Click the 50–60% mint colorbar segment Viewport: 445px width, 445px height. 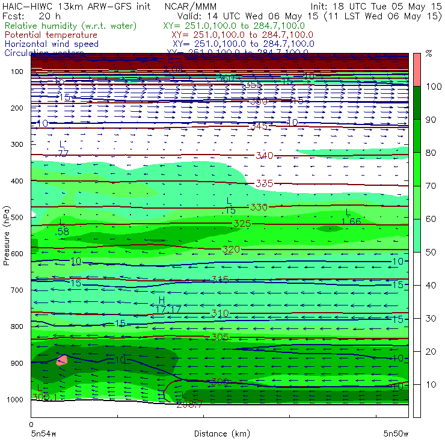417,236
